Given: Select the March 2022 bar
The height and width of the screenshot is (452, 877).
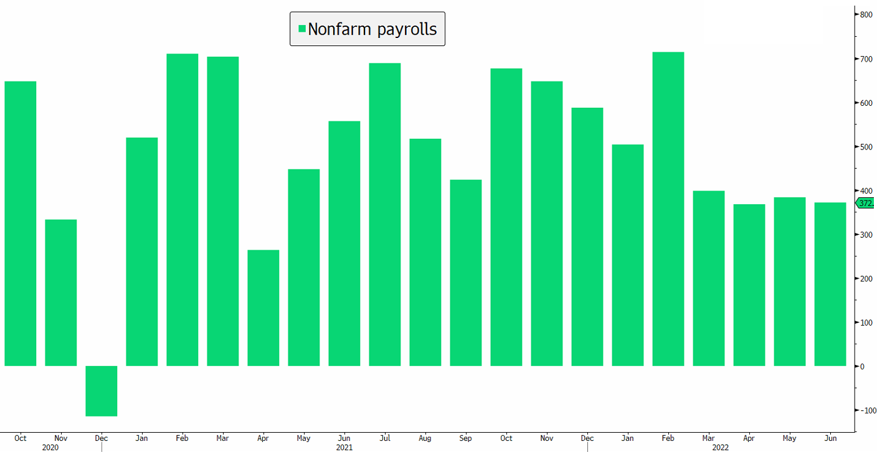Looking at the screenshot, I should [x=708, y=278].
